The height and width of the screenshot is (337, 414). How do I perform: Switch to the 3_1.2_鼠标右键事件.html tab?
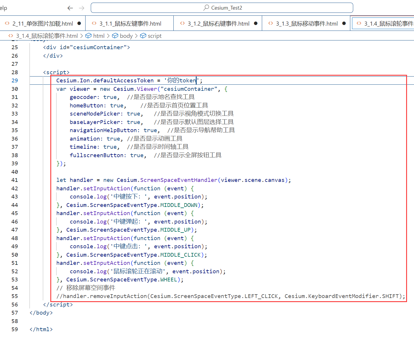tap(218, 24)
